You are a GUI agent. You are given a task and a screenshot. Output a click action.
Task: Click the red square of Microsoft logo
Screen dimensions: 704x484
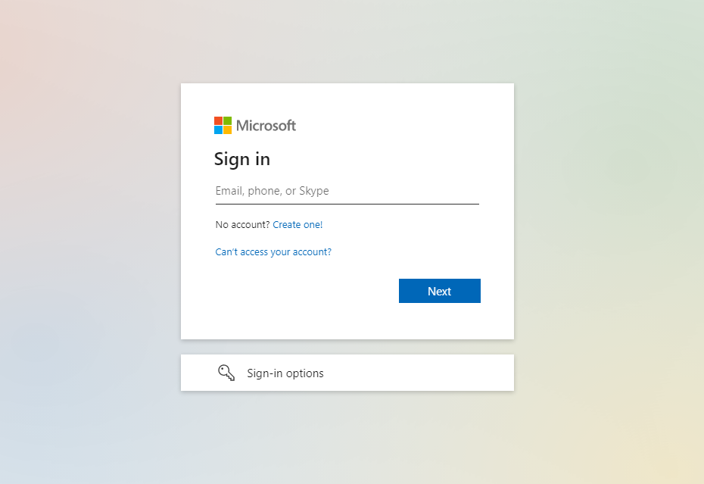pos(218,121)
